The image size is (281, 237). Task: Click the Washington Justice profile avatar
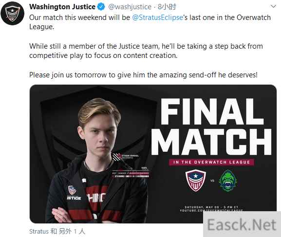tap(12, 14)
